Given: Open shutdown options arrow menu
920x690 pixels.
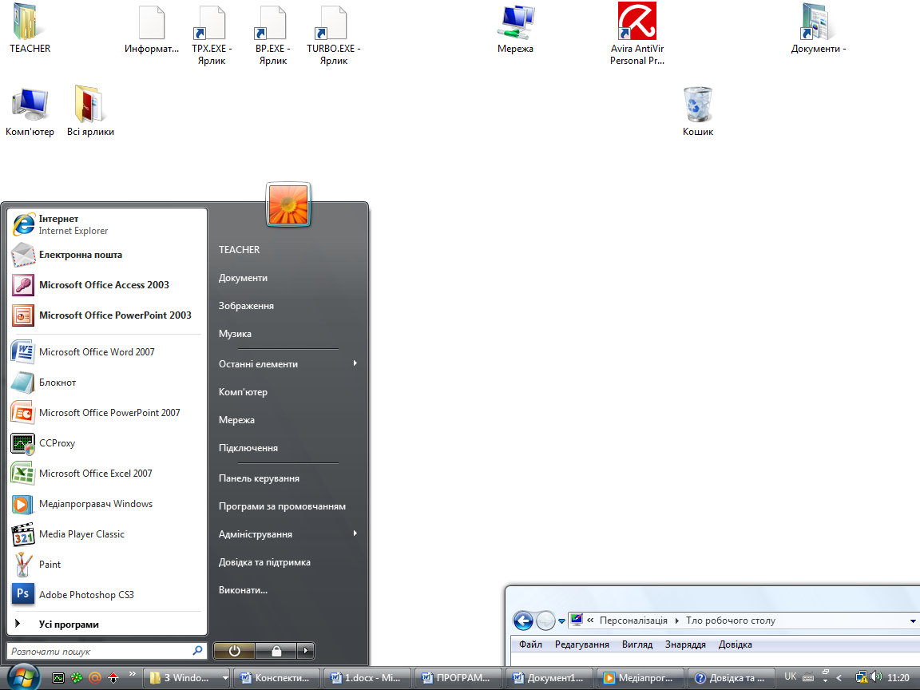Looking at the screenshot, I should [306, 651].
